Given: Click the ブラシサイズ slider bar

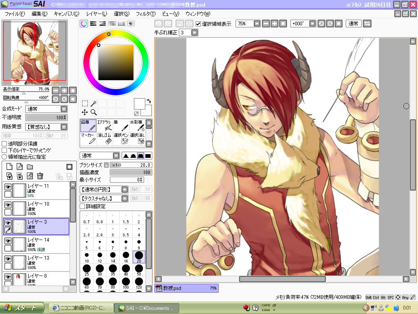Looking at the screenshot, I should [131, 165].
